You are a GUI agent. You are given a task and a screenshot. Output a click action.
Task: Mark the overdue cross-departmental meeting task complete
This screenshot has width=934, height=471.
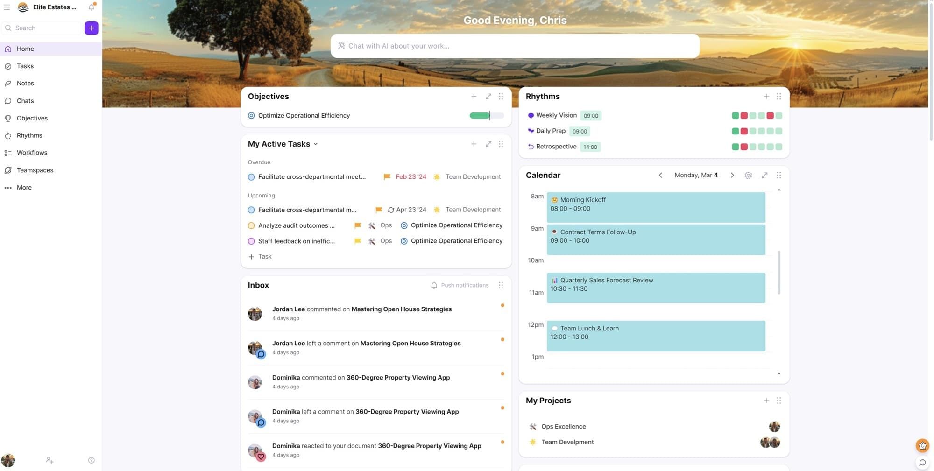pyautogui.click(x=251, y=176)
